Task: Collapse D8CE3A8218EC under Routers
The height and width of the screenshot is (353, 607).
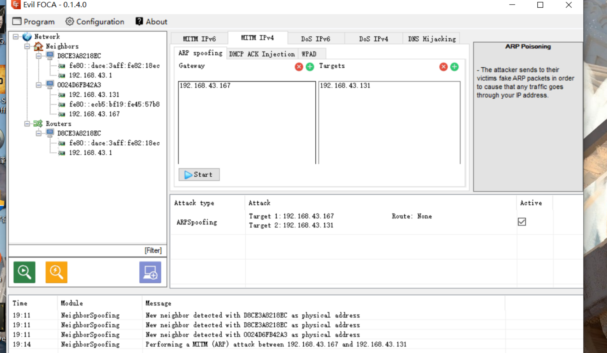Action: tap(39, 133)
